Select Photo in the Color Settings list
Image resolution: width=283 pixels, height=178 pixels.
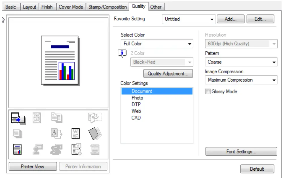tap(138, 98)
